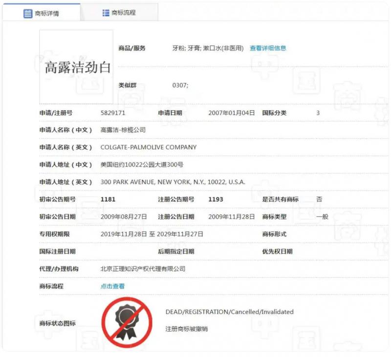Viewport: 391px width, 357px height.
Task: Select COLGATE-PALMOLIVE COMPANY text
Action: point(149,147)
